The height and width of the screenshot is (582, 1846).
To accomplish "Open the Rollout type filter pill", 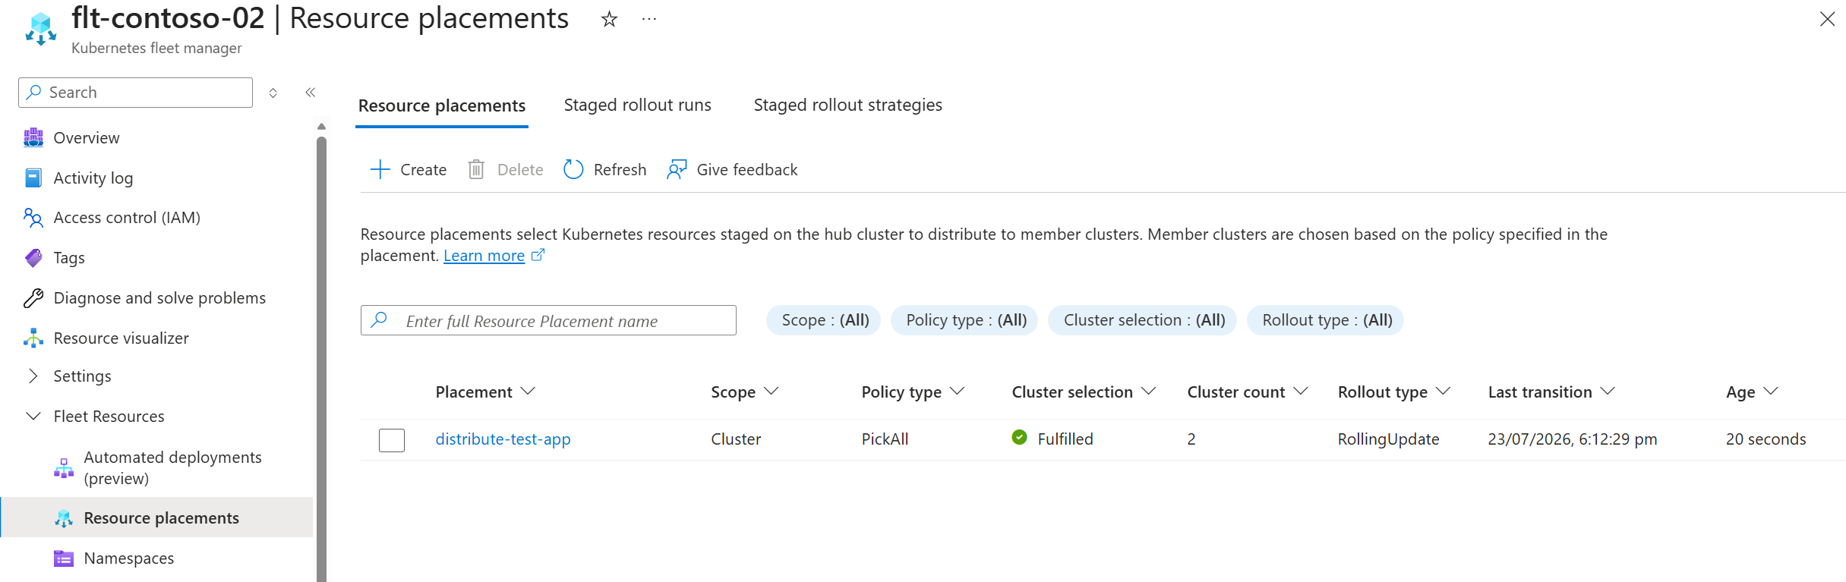I will click(x=1326, y=320).
